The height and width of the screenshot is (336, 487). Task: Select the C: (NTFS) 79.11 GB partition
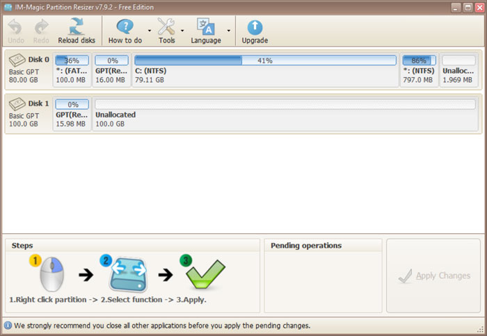(x=266, y=69)
